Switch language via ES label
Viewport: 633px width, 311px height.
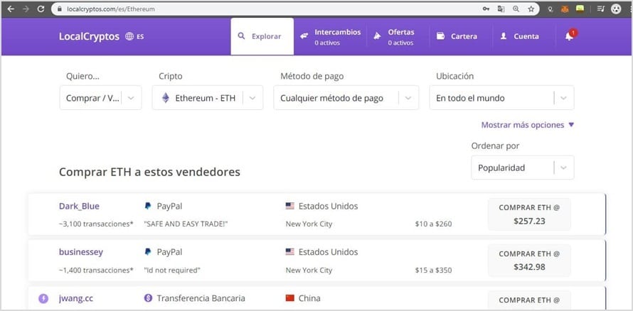point(140,37)
